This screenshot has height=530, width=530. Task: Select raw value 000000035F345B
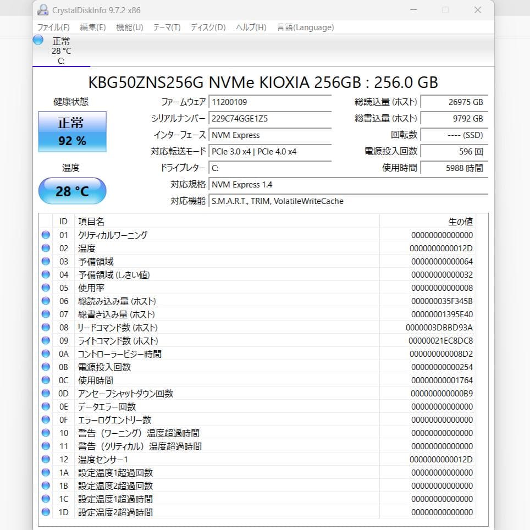coord(442,301)
